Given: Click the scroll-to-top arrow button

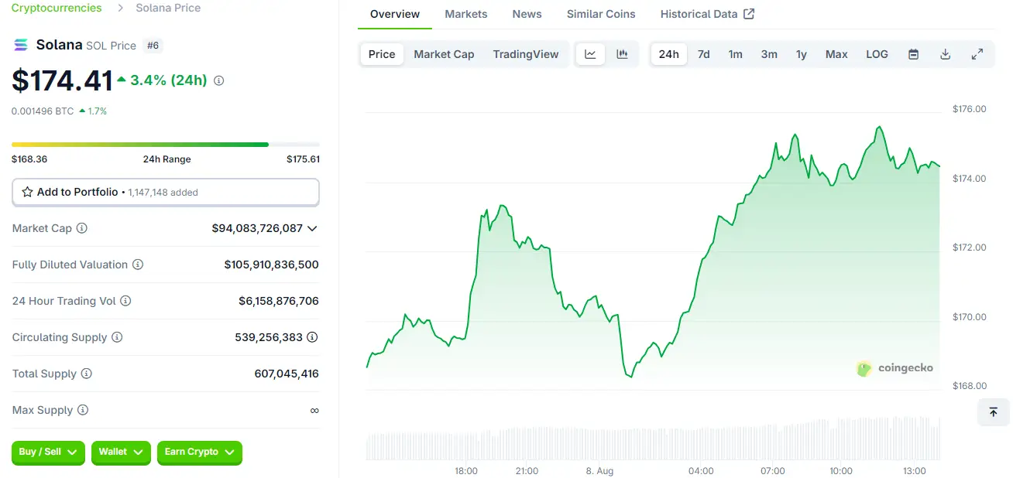Looking at the screenshot, I should click(x=994, y=412).
